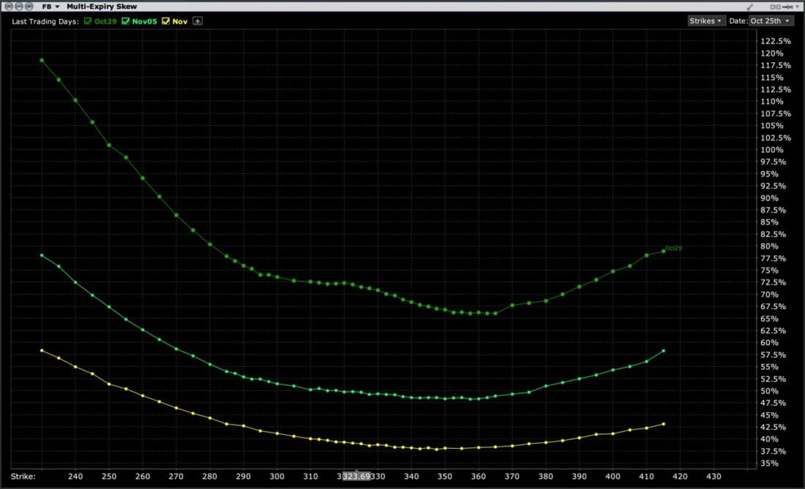Click the 400 strike x-axis label

click(613, 476)
